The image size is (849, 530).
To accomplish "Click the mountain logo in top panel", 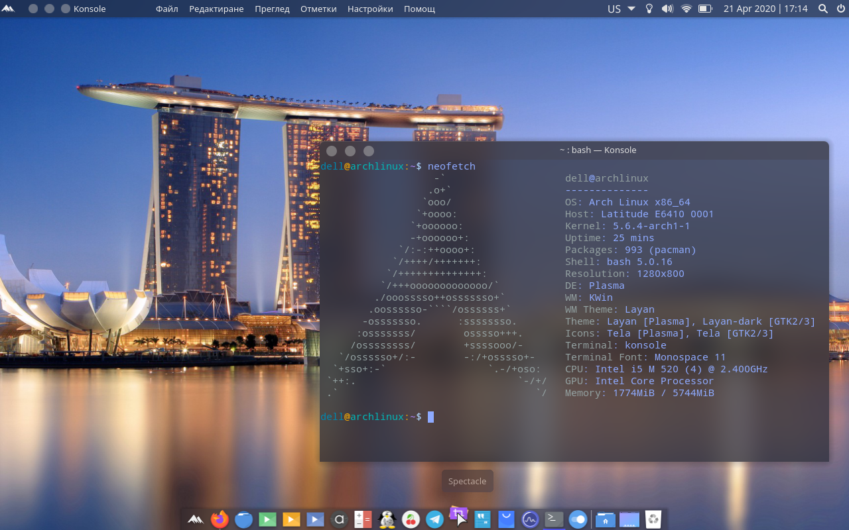I will point(8,9).
